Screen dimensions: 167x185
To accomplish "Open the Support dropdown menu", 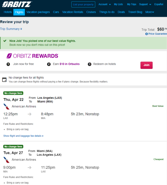I will pos(145,4).
